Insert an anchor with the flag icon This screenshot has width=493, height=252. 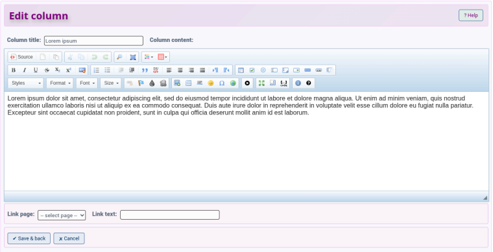tap(141, 83)
